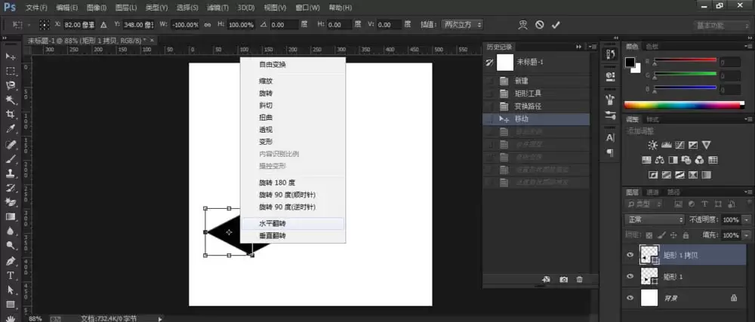Open the Layers panel flyout menu
This screenshot has width=755, height=322.
pos(748,192)
